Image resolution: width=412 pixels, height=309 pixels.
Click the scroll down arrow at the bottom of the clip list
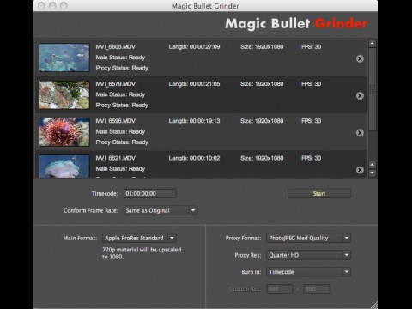click(373, 173)
